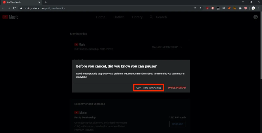Click the install app plus-circle icon

click(x=195, y=8)
